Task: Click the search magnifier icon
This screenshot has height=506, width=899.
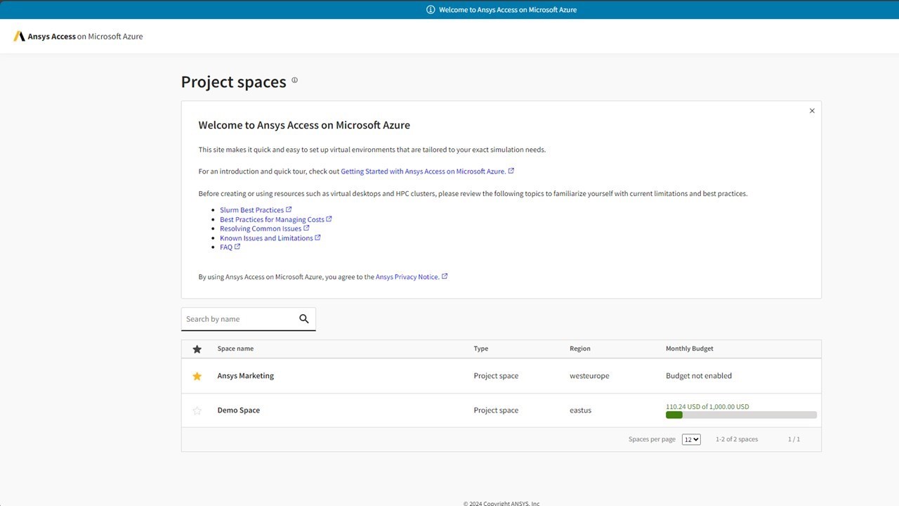Action: [x=304, y=319]
